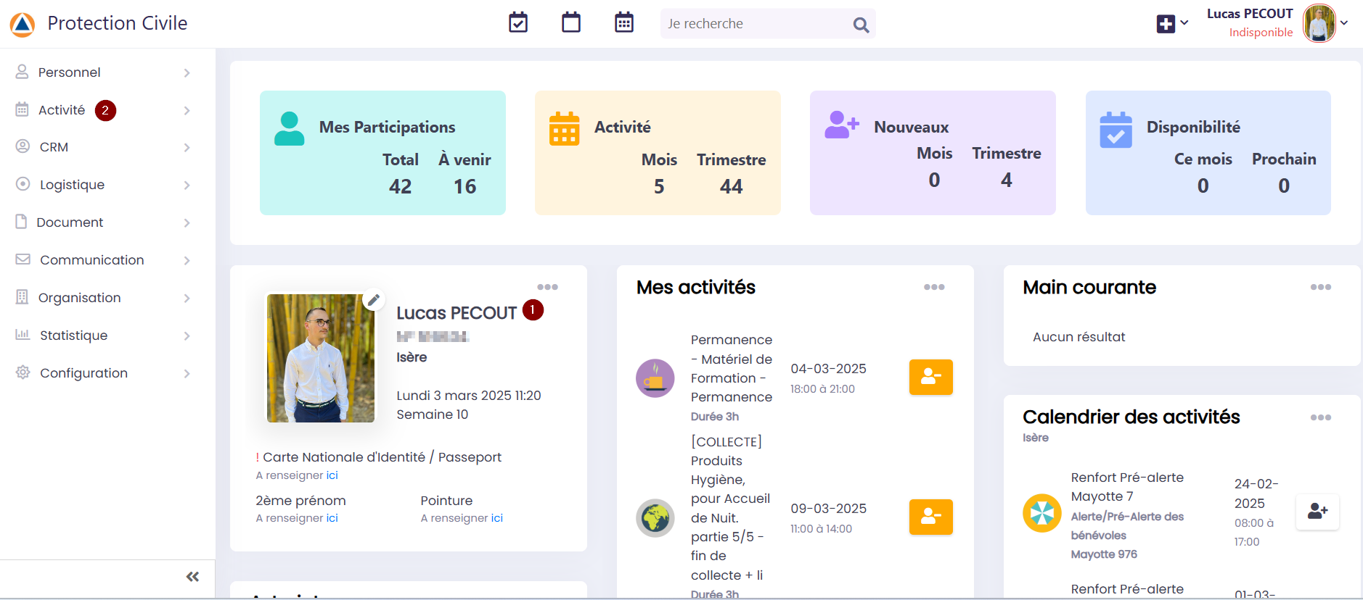Screen dimensions: 1363x600
Task: Open the Logistique menu item
Action: click(102, 185)
